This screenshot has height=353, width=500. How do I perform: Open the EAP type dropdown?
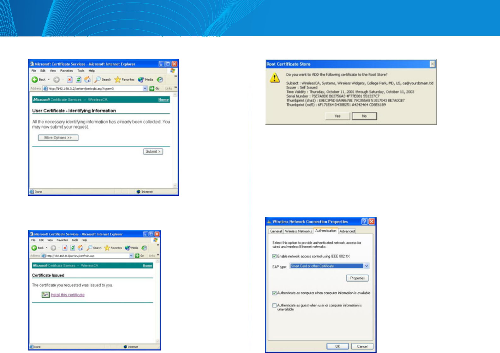coord(366,266)
